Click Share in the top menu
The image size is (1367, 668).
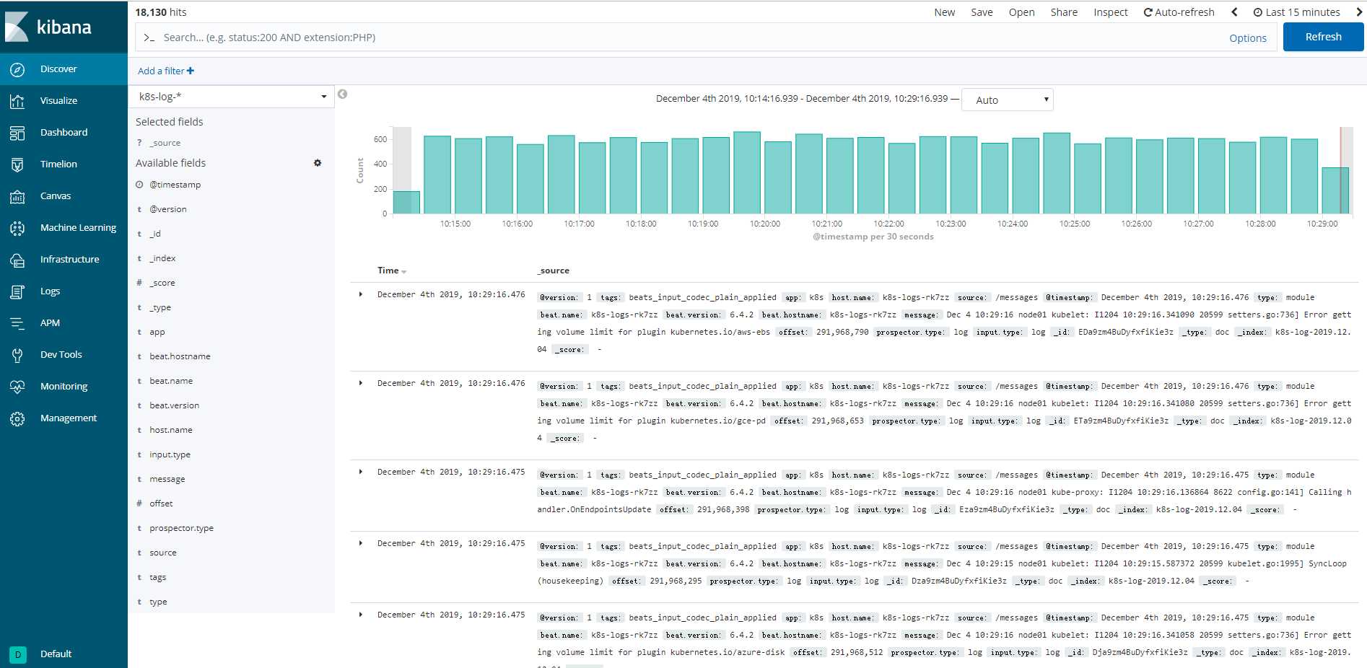click(x=1064, y=12)
